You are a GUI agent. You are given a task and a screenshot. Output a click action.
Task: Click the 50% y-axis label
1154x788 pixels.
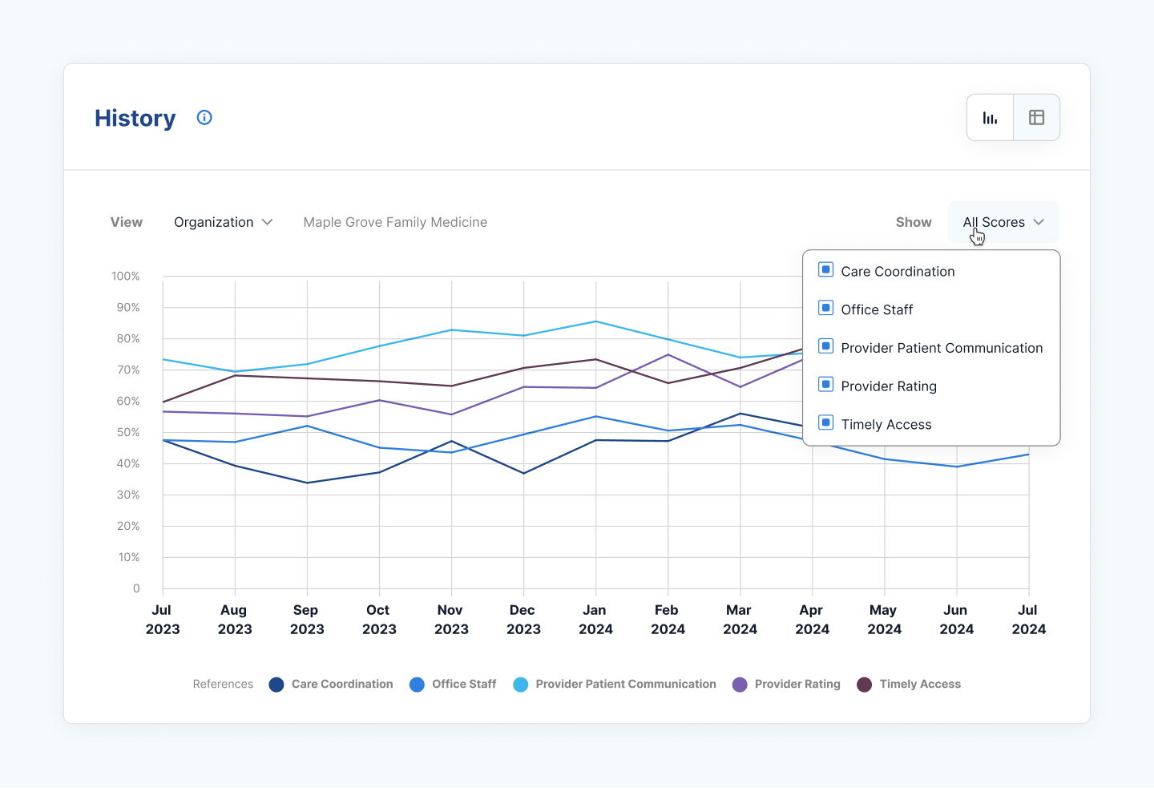coord(128,432)
